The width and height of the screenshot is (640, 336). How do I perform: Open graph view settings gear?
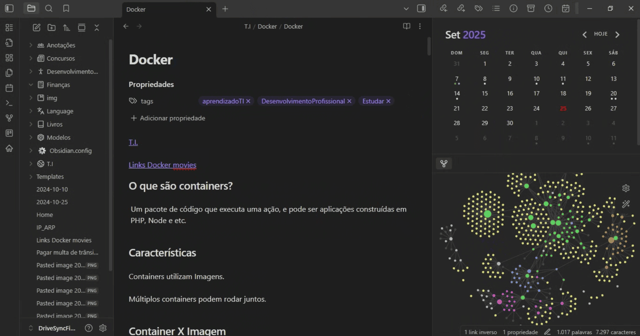pyautogui.click(x=626, y=188)
